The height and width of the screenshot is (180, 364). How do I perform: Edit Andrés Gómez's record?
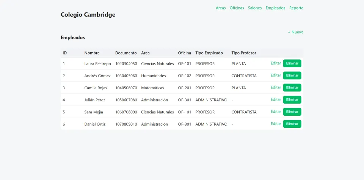pos(276,75)
